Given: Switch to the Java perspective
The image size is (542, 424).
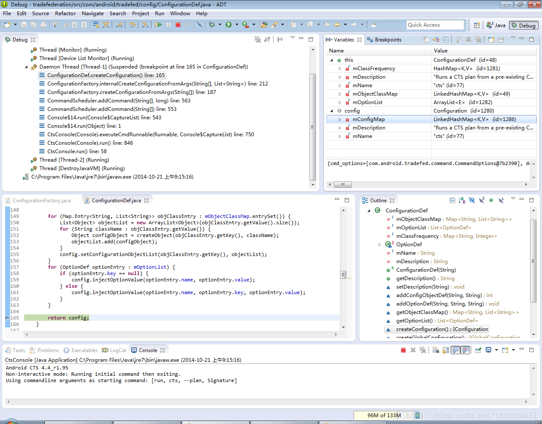Looking at the screenshot, I should pos(496,25).
